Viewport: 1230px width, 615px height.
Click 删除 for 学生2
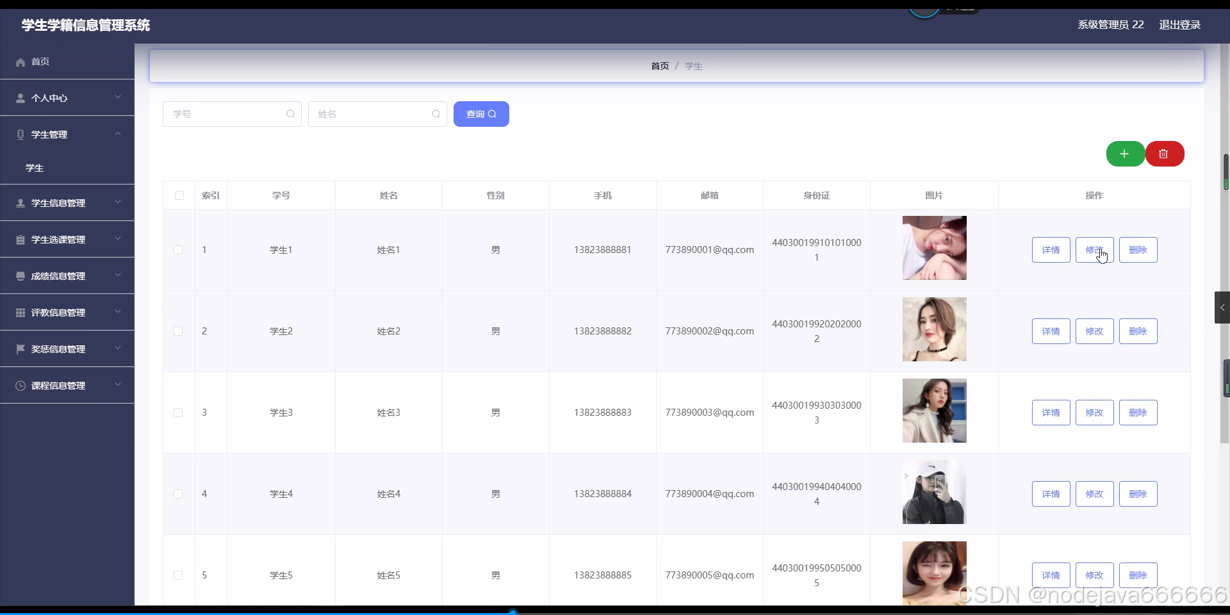point(1138,331)
